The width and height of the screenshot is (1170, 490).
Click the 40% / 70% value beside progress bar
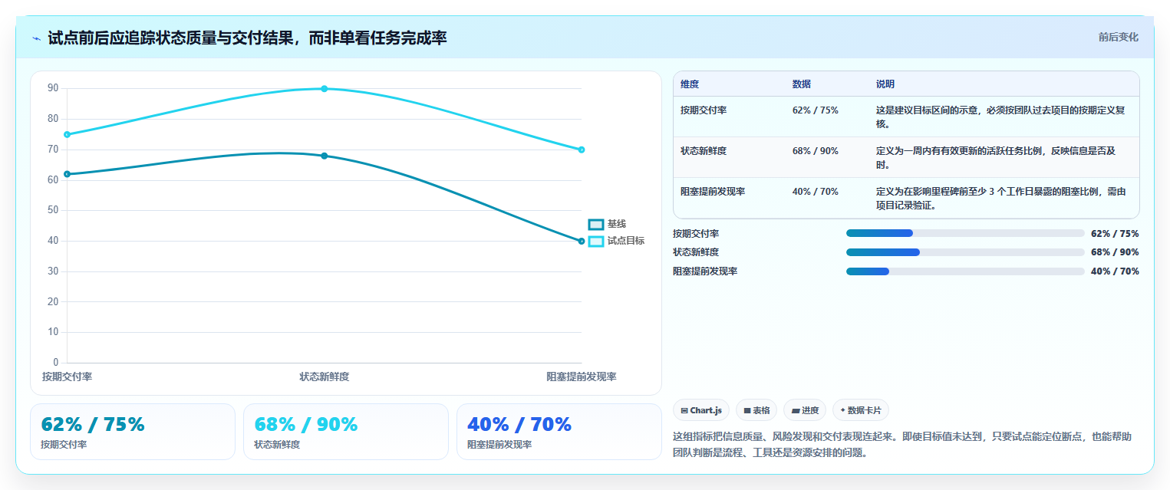click(1115, 271)
